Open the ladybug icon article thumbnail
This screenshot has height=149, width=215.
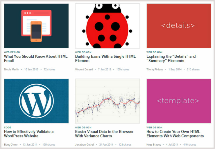tap(107, 26)
